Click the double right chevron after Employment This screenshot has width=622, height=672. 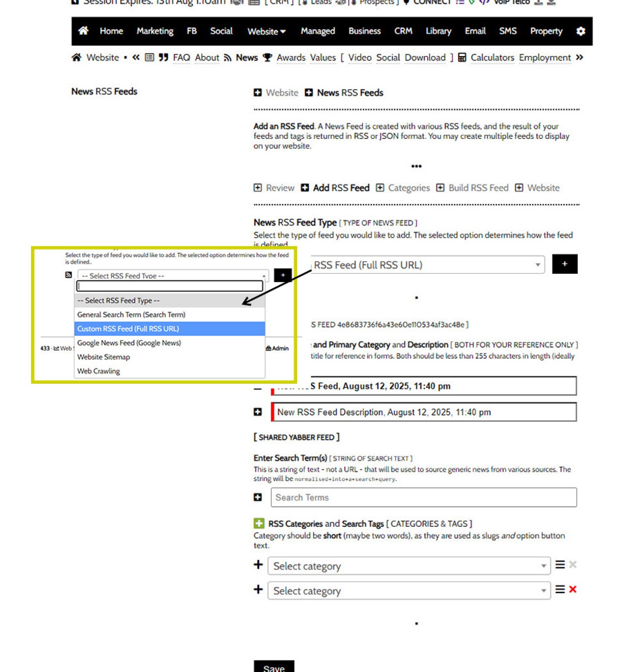tap(579, 58)
